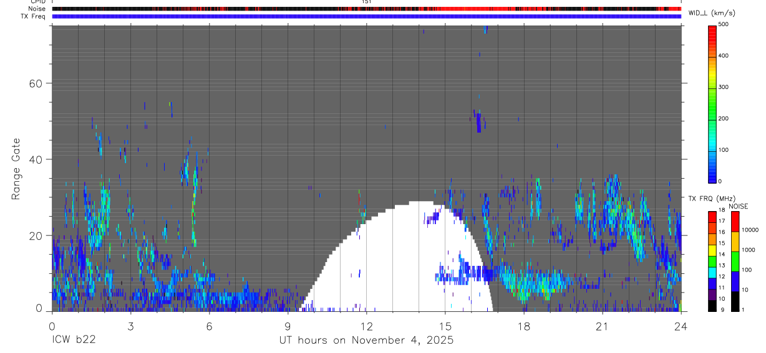
Task: Select the green swatch in the TX FRQ legend
Action: click(712, 261)
